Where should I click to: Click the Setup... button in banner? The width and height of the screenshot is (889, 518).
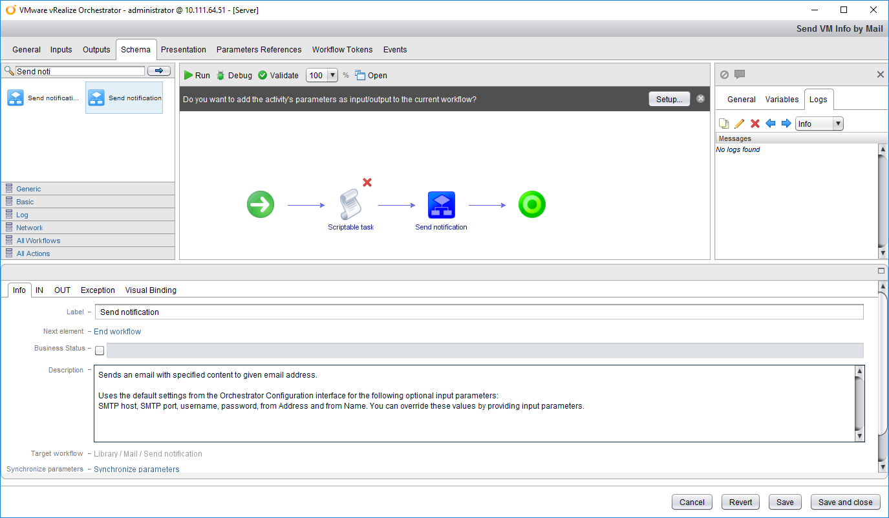point(669,100)
